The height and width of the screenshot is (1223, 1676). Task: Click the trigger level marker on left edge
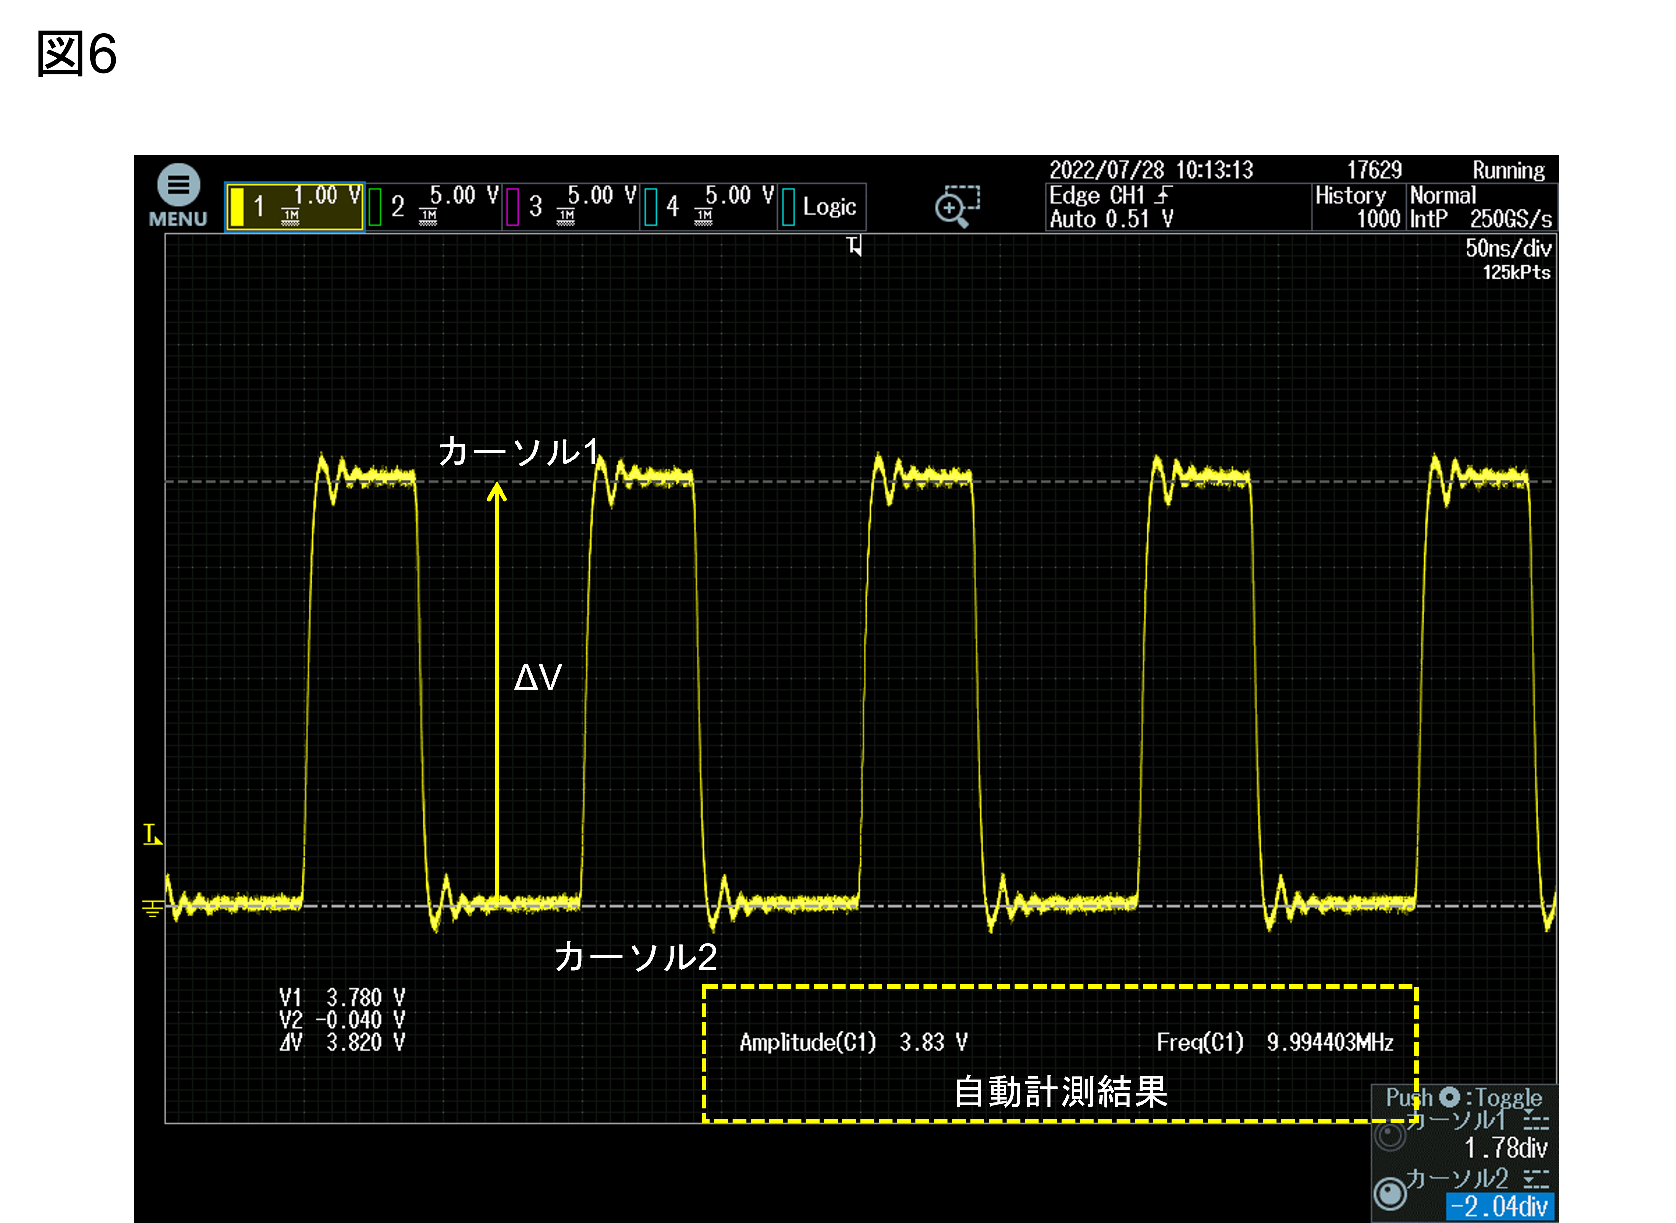[x=152, y=834]
